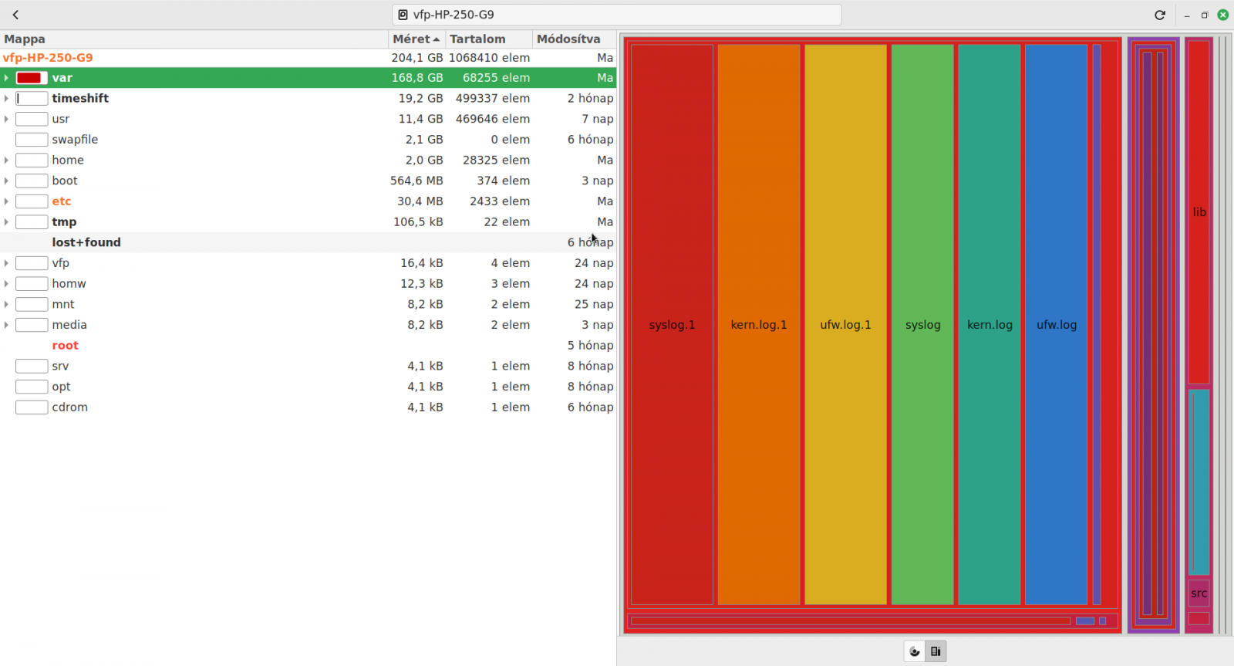This screenshot has width=1234, height=666.
Task: Click the usage bar next to usr
Action: point(32,119)
